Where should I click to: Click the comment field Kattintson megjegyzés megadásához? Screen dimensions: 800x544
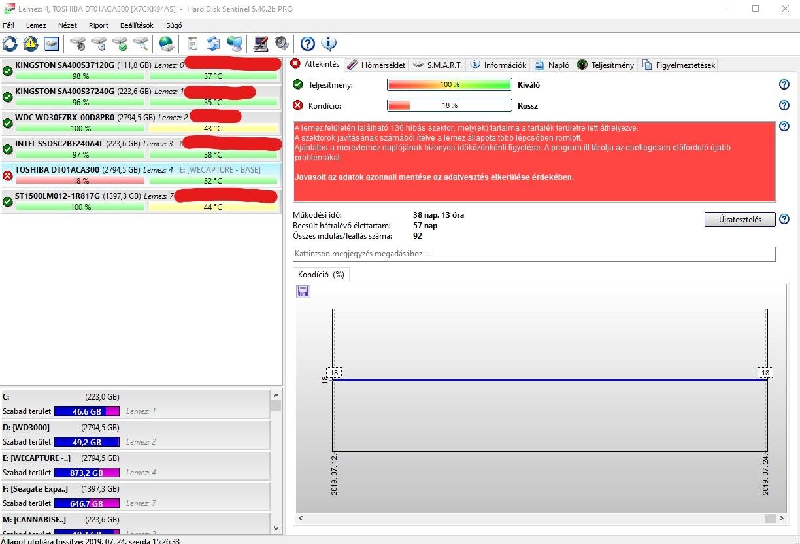tap(534, 254)
